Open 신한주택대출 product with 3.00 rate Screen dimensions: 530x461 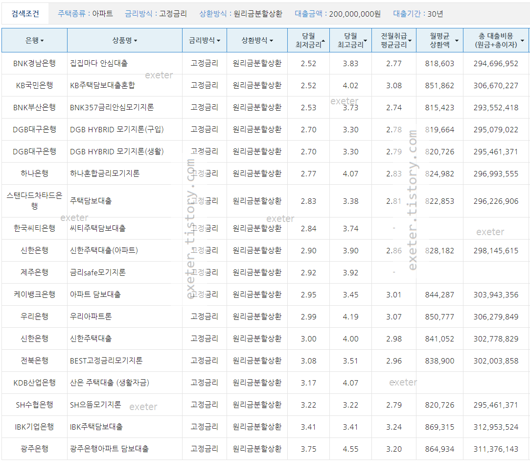click(x=91, y=338)
